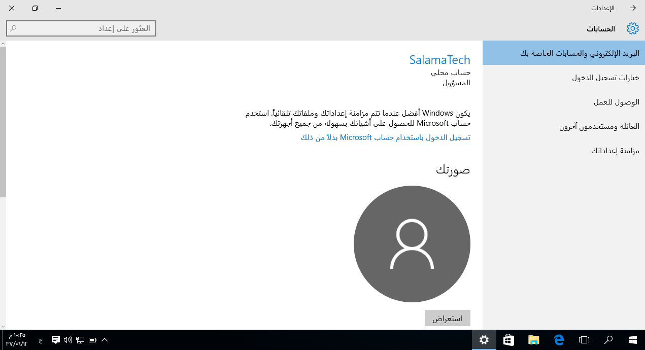Show hidden tray icons chevron
The height and width of the screenshot is (350, 645).
tap(105, 340)
